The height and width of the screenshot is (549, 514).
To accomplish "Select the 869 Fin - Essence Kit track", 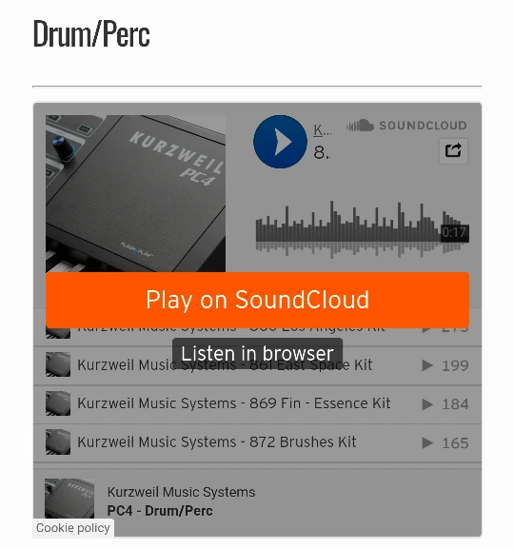I will [234, 403].
